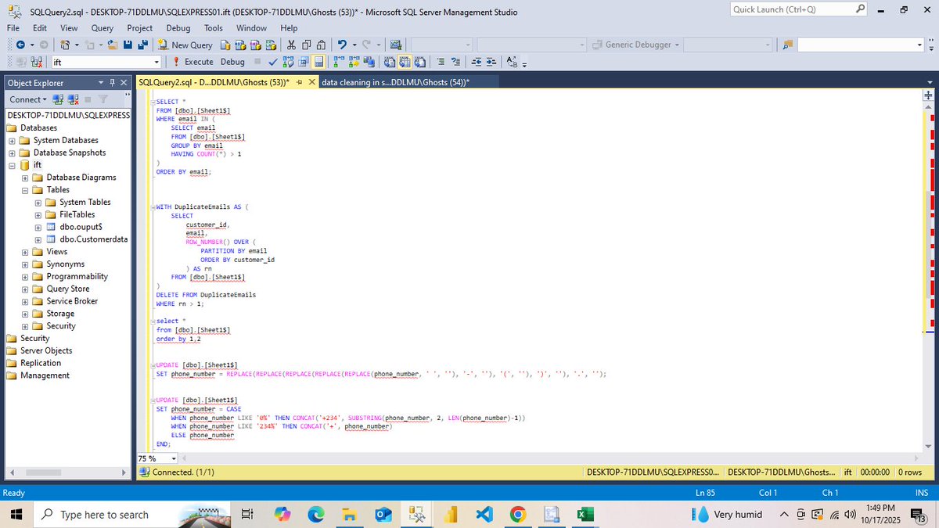Click the Cut scissors icon
939x528 pixels.
click(x=291, y=45)
